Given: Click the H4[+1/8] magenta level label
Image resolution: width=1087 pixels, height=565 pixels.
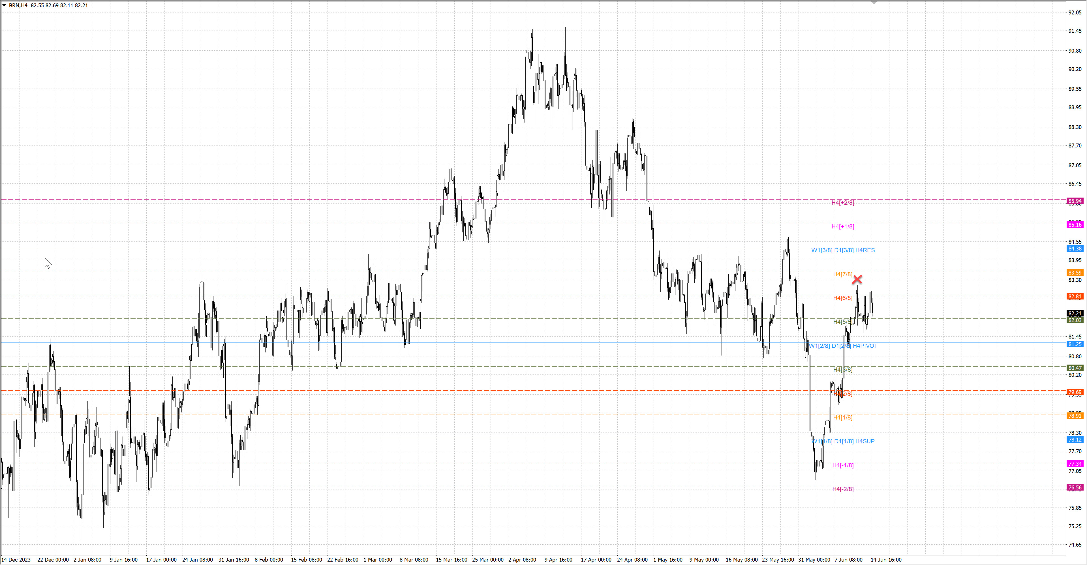Looking at the screenshot, I should pyautogui.click(x=843, y=226).
